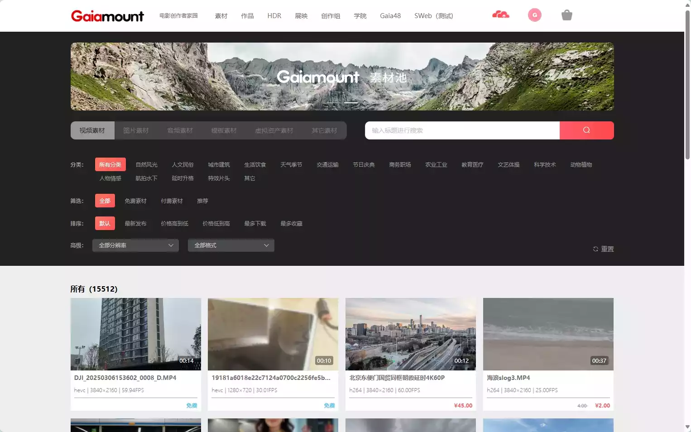The width and height of the screenshot is (691, 432).
Task: Open the cloud upload icon
Action: pos(501,15)
